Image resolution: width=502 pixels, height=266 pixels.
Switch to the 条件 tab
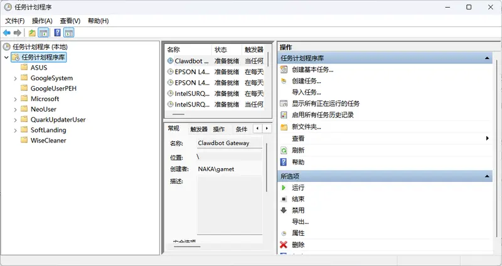pos(242,129)
